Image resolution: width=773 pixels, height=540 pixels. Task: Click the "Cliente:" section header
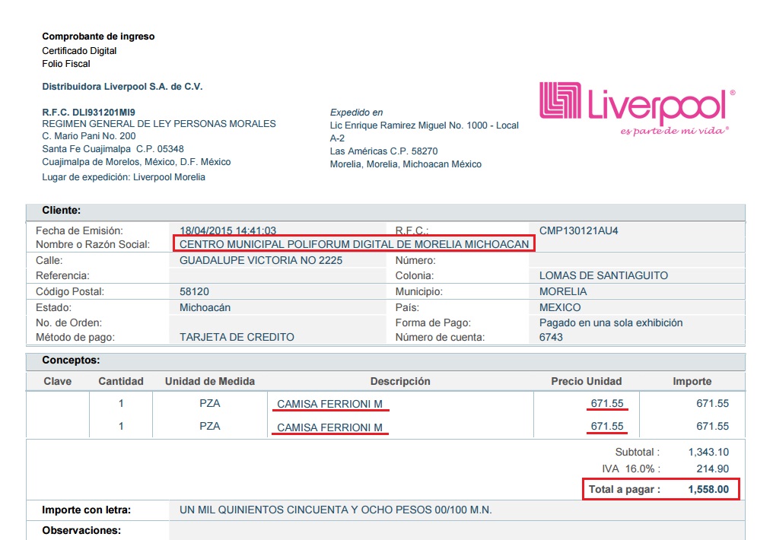61,211
